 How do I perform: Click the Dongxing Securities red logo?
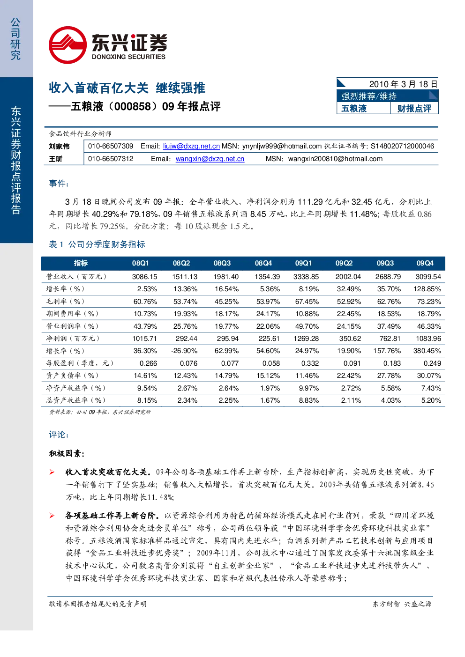pos(67,45)
